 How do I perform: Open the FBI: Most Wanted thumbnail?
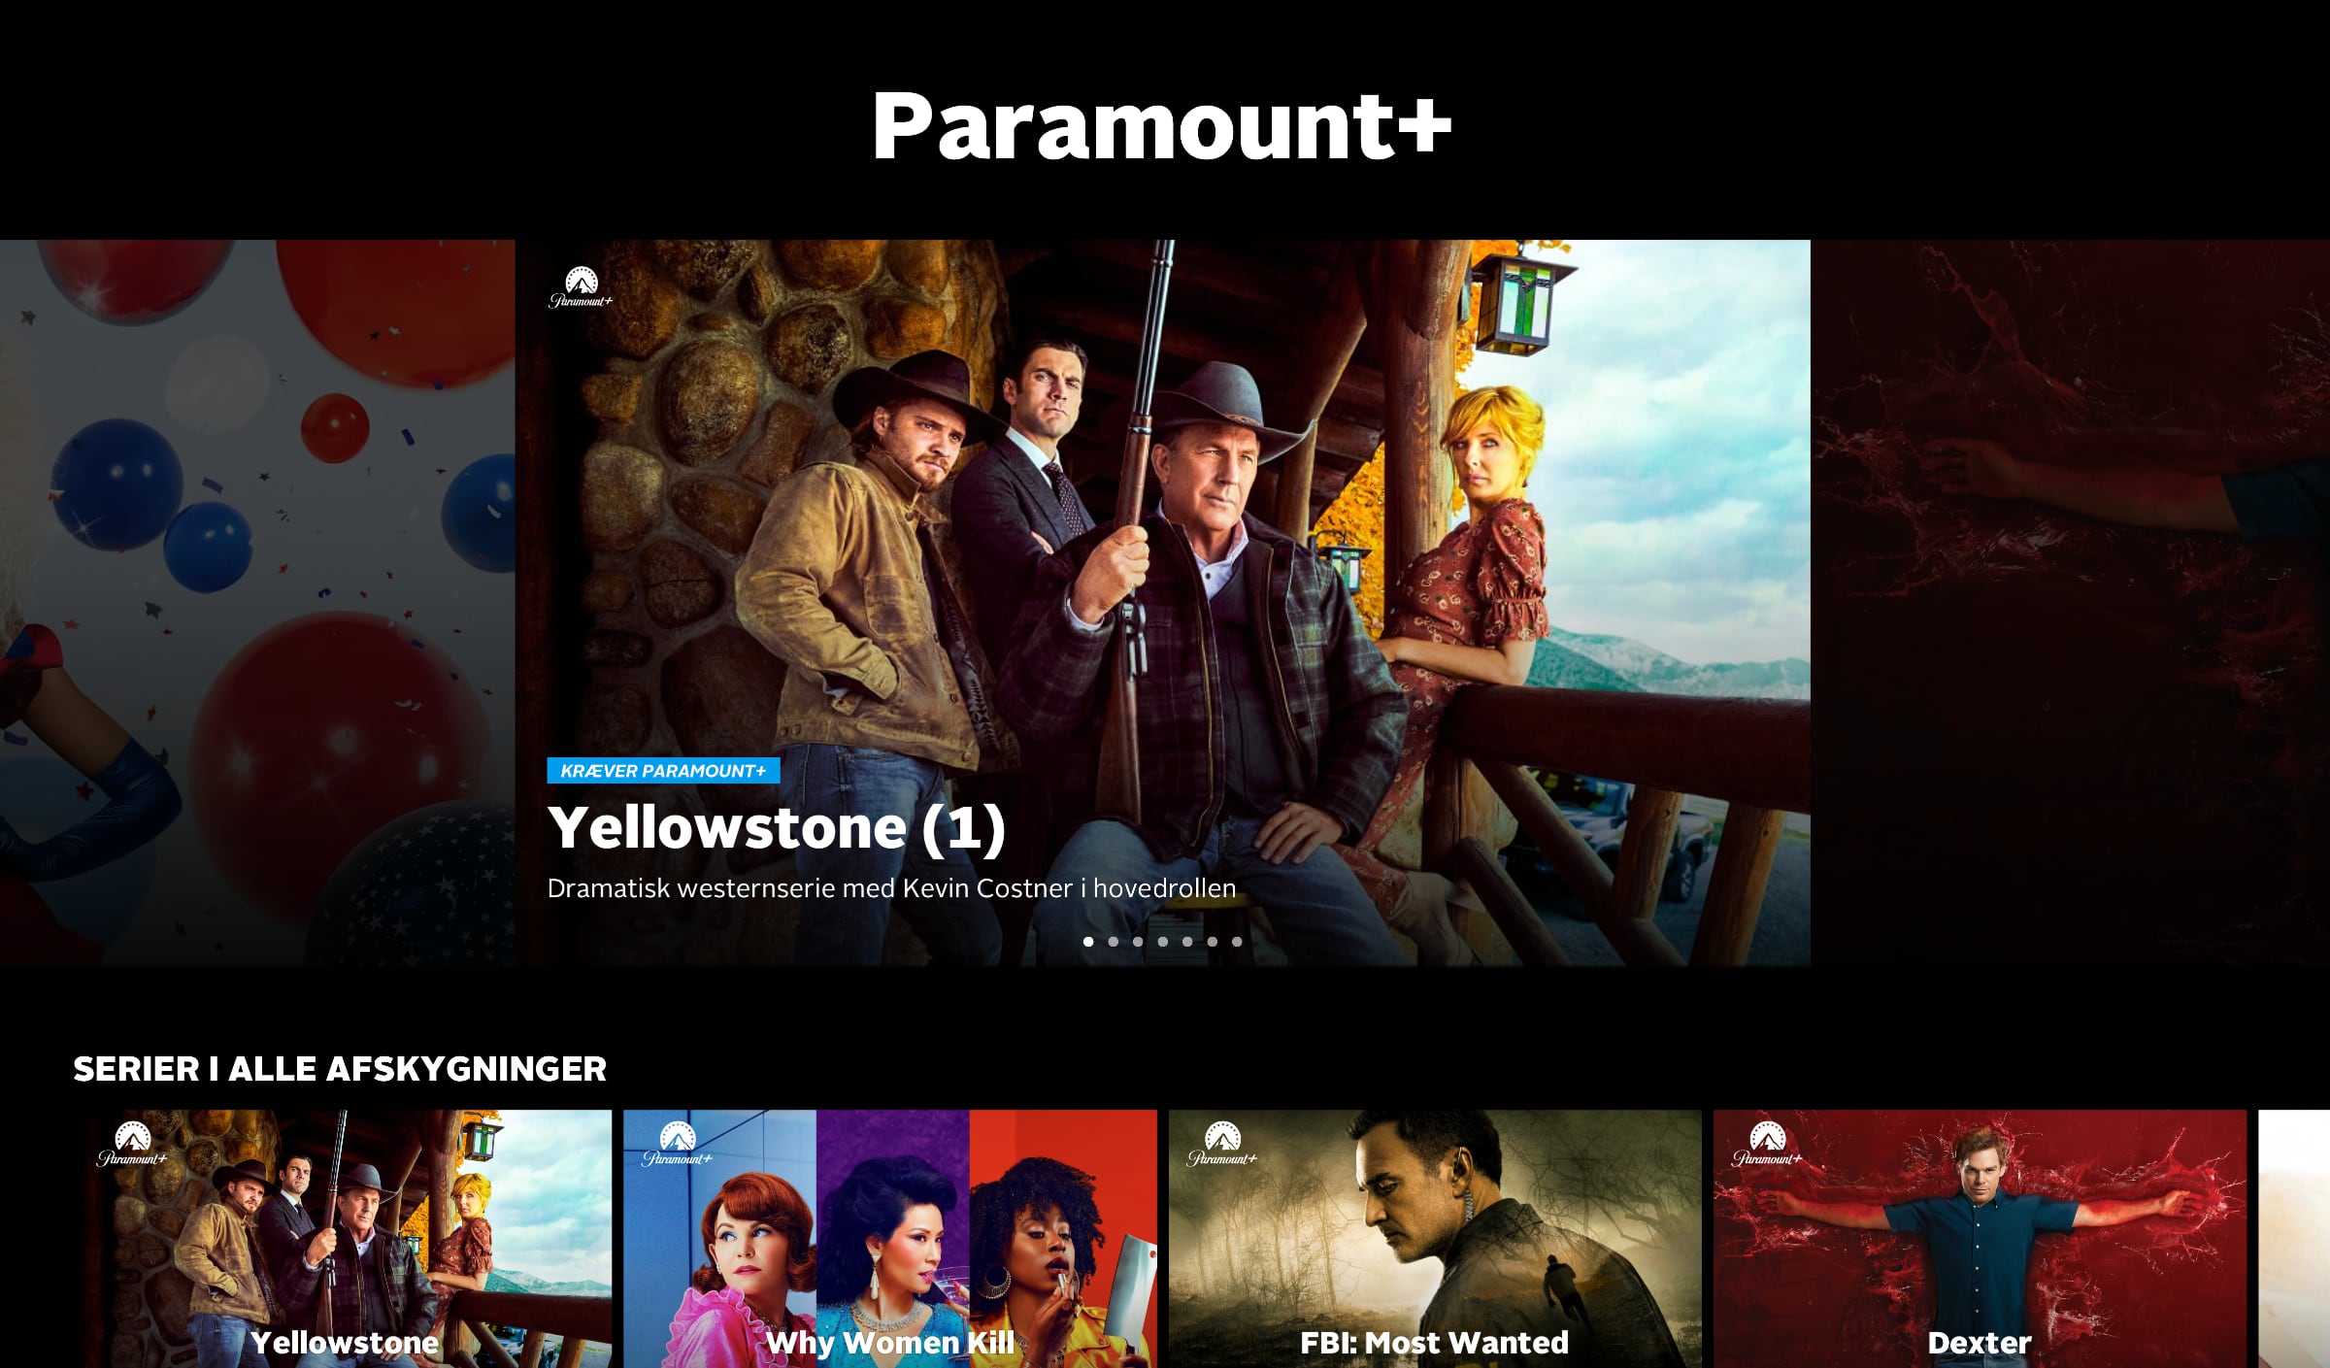pos(1435,1239)
